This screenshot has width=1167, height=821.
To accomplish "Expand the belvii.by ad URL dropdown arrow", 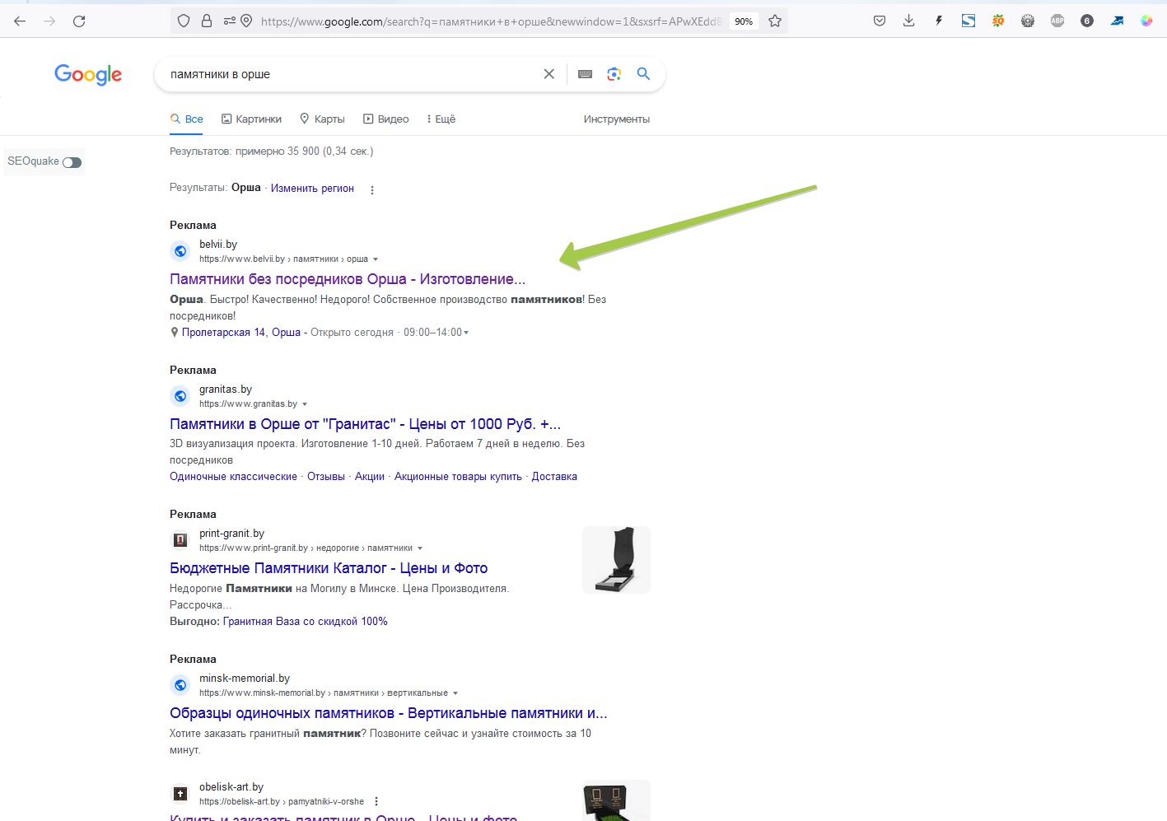I will 376,259.
